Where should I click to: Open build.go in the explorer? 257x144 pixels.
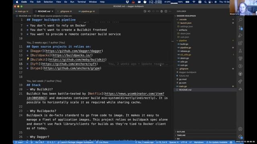click(x=184, y=44)
